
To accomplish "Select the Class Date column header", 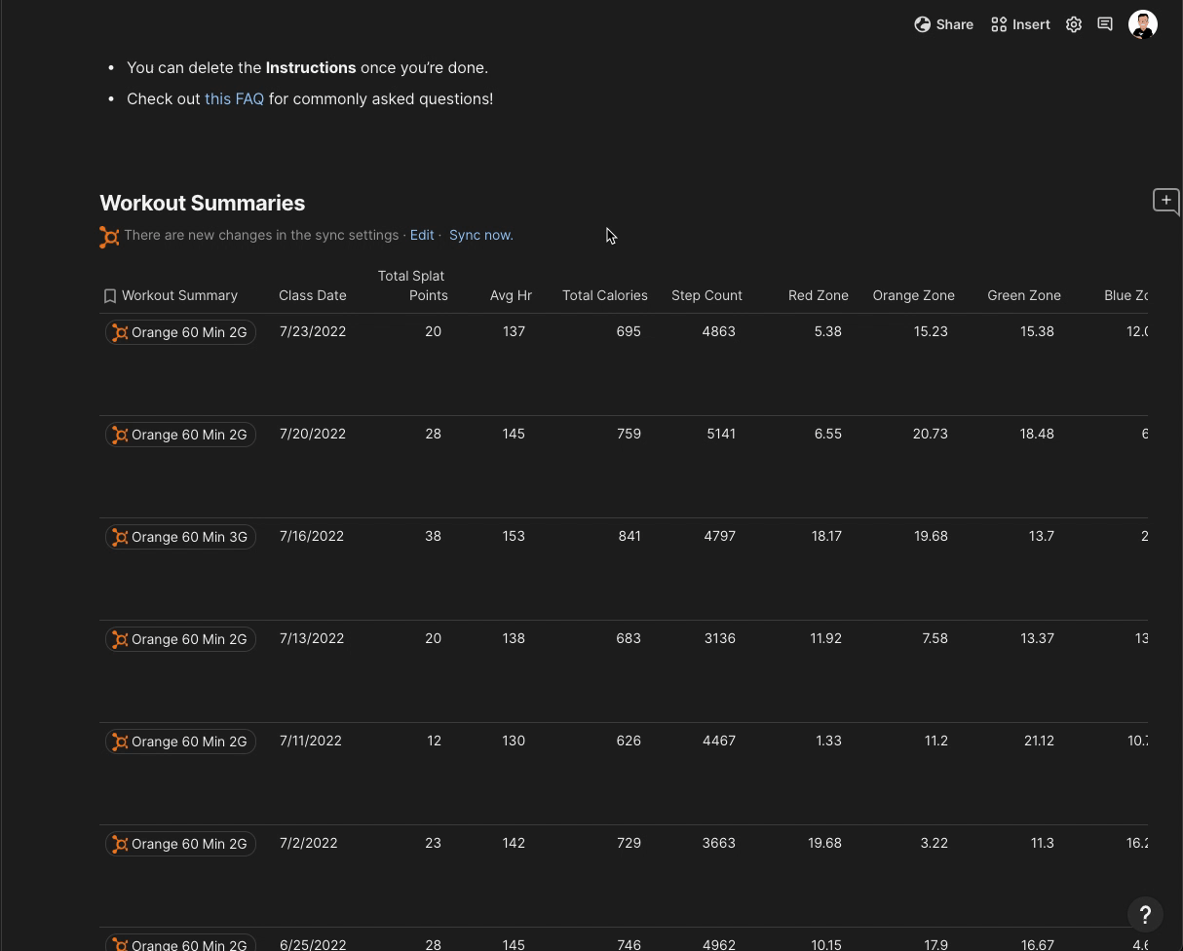I will (x=313, y=295).
